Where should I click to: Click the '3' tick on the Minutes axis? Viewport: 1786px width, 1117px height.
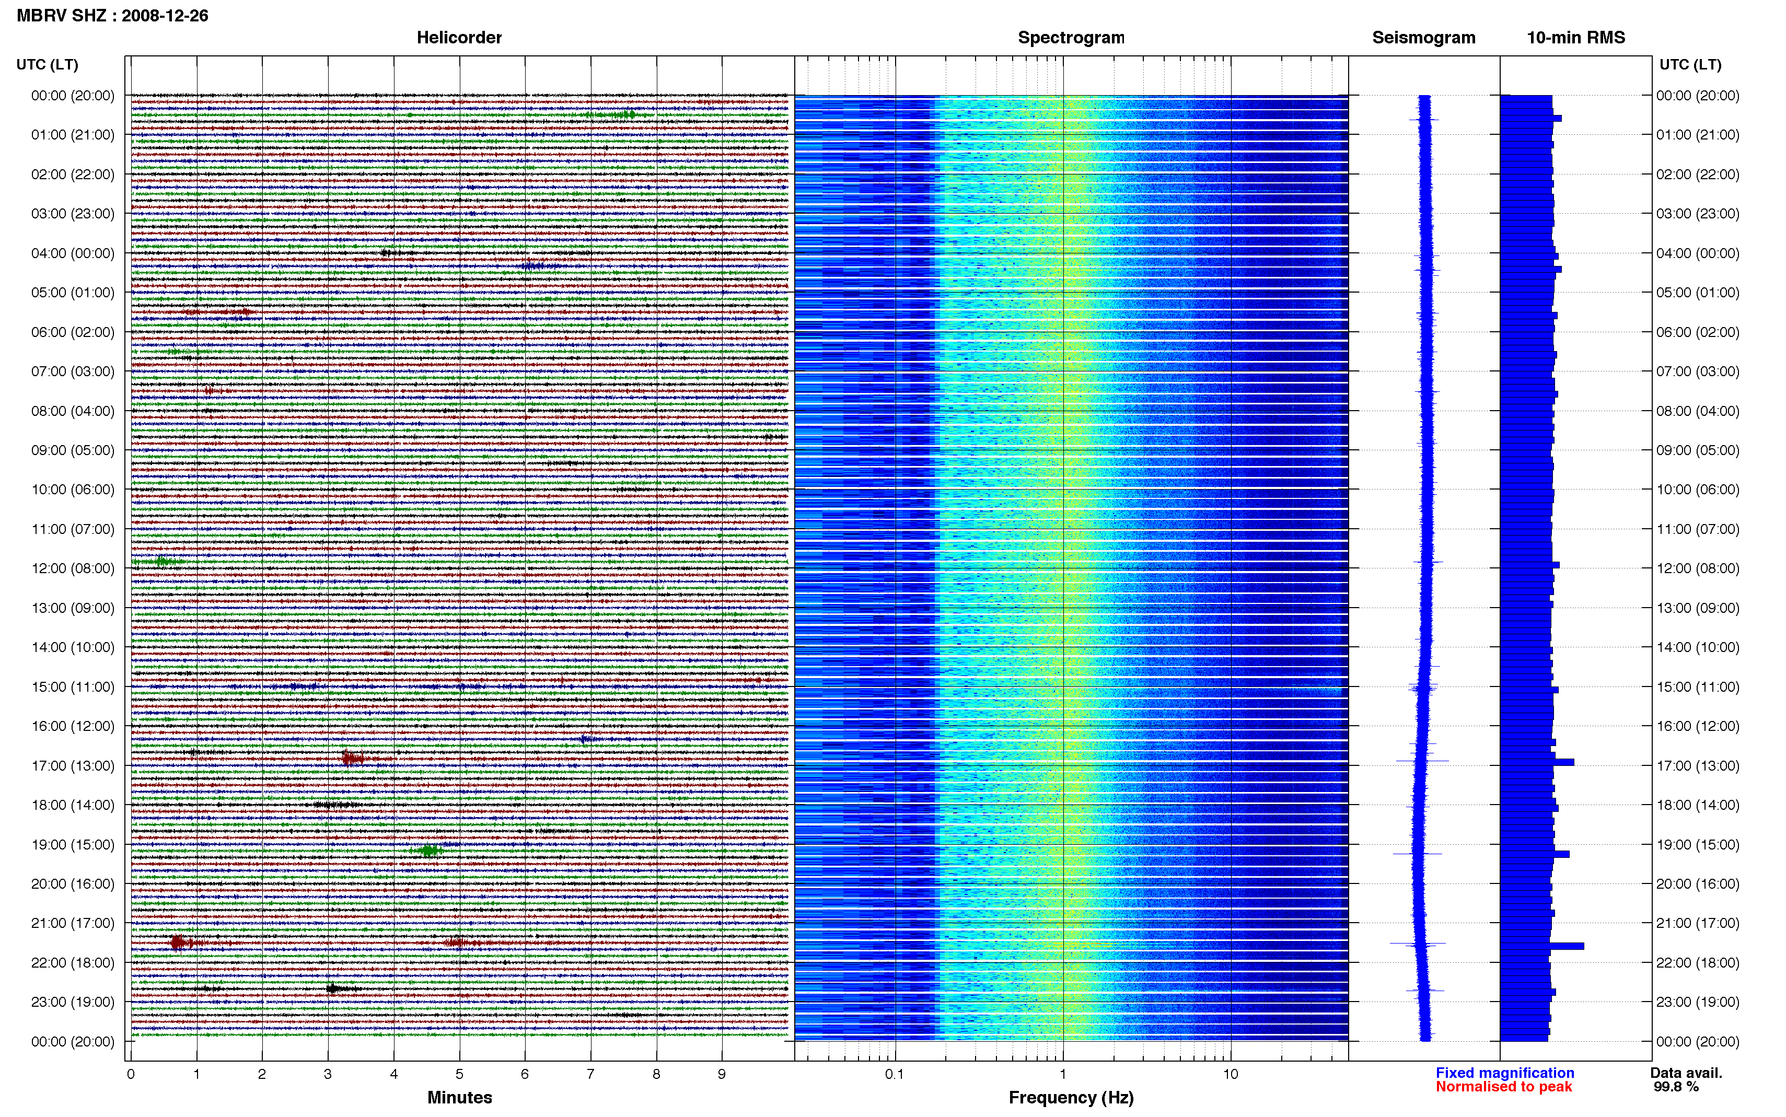(x=328, y=1074)
